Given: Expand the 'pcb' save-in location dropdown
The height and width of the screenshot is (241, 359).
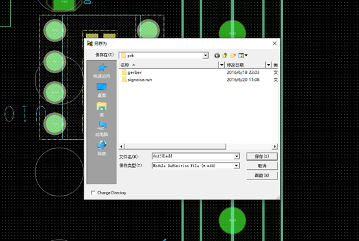Looking at the screenshot, I should click(205, 55).
